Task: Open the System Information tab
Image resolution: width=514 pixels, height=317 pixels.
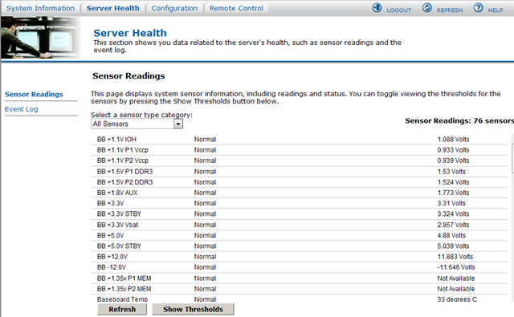Action: click(x=40, y=8)
